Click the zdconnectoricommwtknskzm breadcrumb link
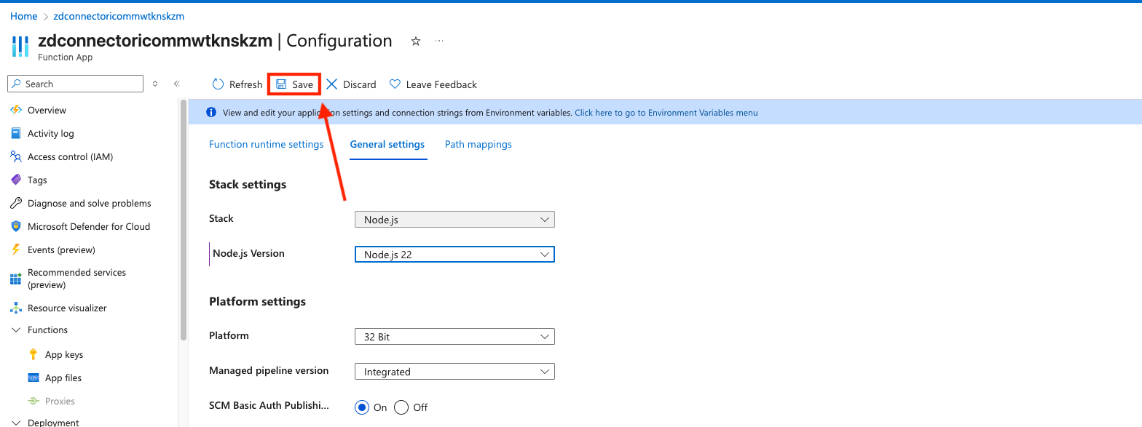This screenshot has height=427, width=1142. point(119,16)
